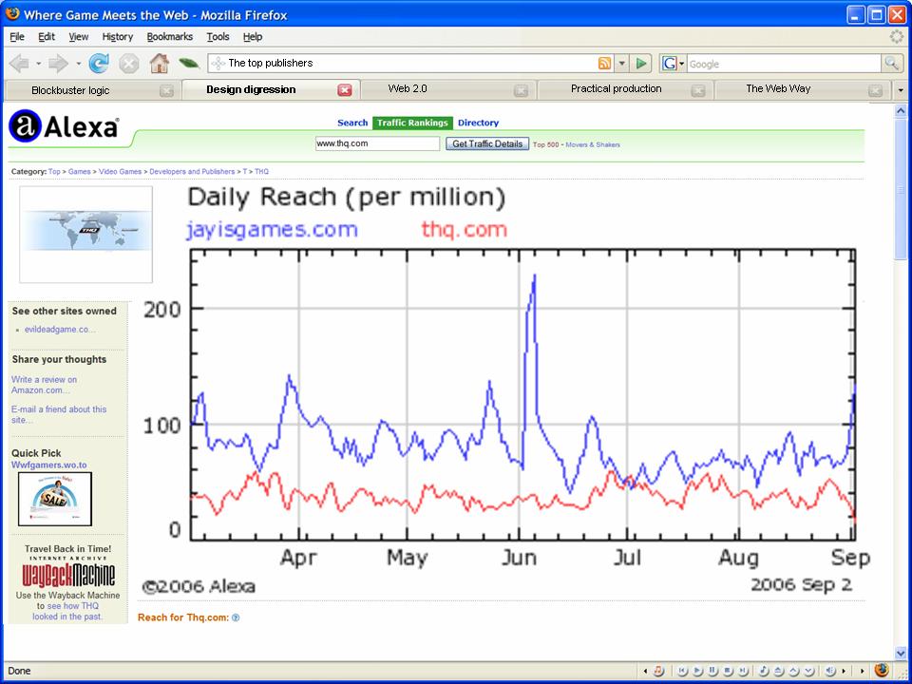This screenshot has width=912, height=684.
Task: Open the evildeadgame.co... link
Action: pos(60,330)
